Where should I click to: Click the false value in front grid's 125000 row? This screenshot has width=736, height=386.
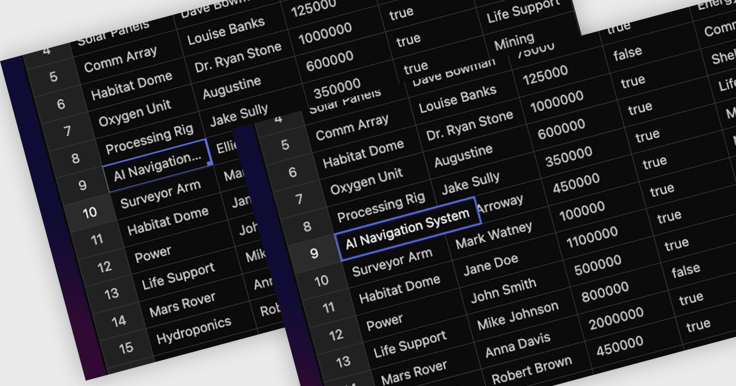pos(627,55)
